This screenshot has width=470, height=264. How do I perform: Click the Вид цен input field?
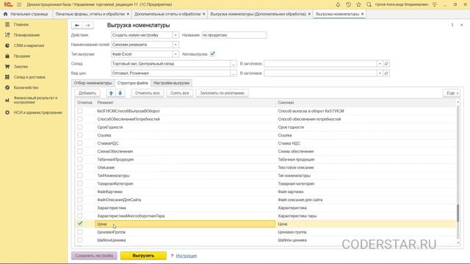pyautogui.click(x=170, y=73)
